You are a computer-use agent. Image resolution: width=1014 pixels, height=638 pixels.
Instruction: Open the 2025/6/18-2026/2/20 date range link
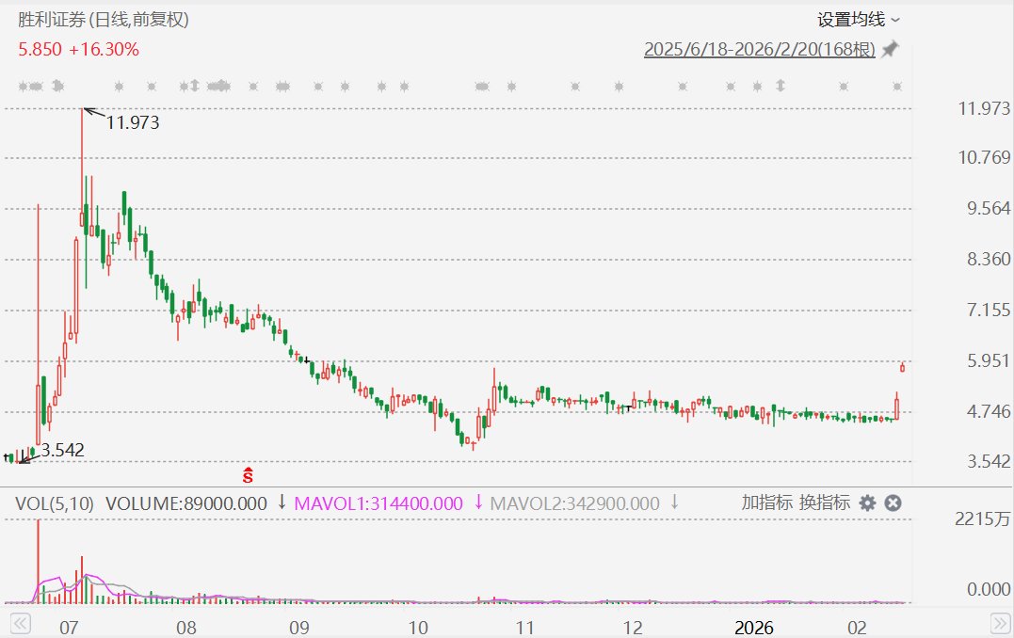[x=759, y=50]
